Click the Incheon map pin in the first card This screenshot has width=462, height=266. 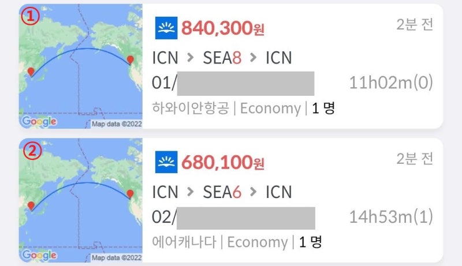point(30,71)
